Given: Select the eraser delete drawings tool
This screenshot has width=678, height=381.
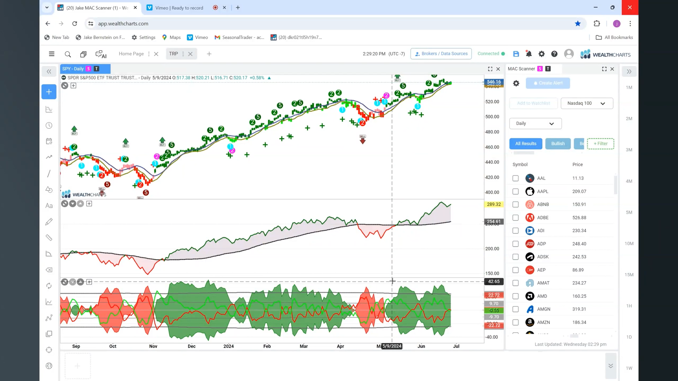Looking at the screenshot, I should (x=49, y=270).
